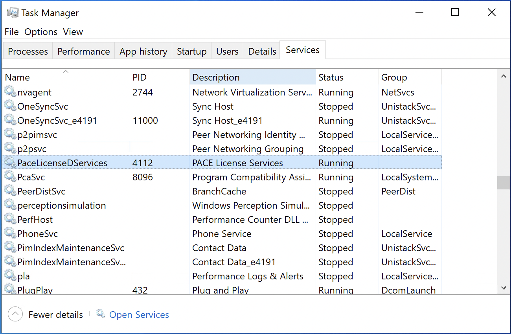
Task: Open the View menu
Action: [x=73, y=32]
